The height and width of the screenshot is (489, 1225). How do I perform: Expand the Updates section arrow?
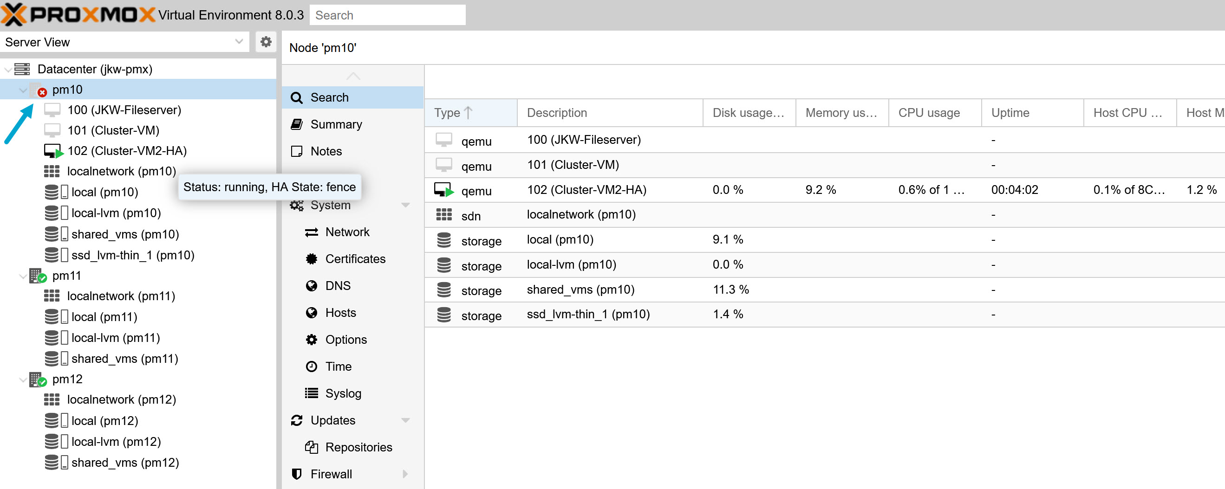(406, 420)
